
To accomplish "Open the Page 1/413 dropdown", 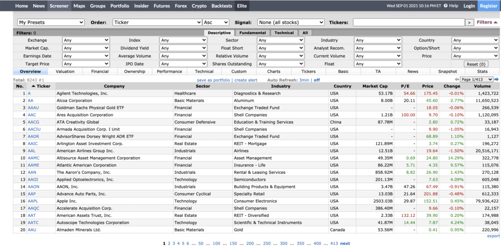I will (x=477, y=80).
